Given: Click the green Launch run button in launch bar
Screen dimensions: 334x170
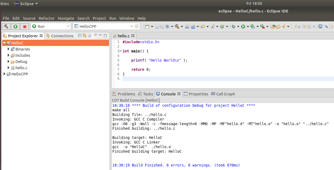Looking at the screenshot, I should (15, 26).
